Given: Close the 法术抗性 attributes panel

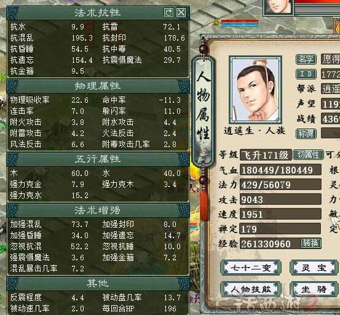Looking at the screenshot, I should (x=181, y=12).
